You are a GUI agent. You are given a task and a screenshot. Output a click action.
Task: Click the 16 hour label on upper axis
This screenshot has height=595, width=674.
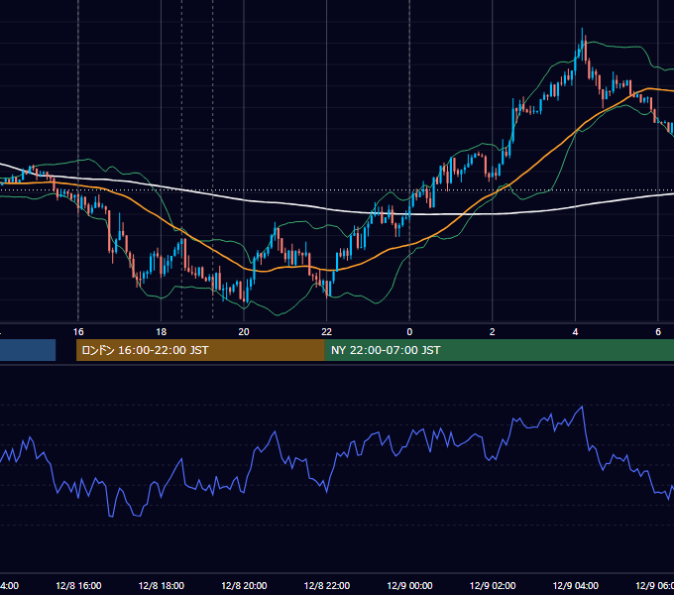[x=78, y=332]
